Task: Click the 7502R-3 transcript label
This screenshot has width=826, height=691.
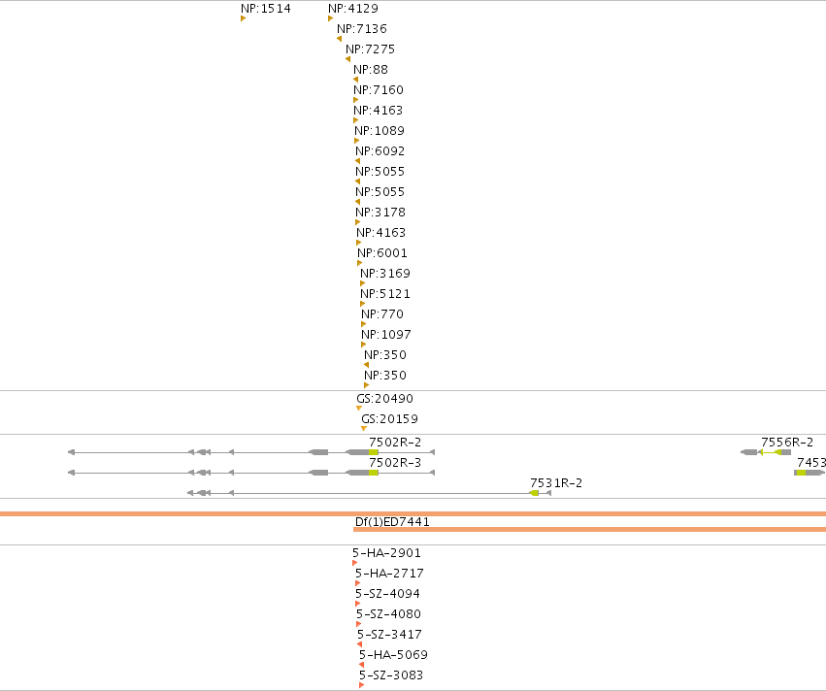Action: 395,462
